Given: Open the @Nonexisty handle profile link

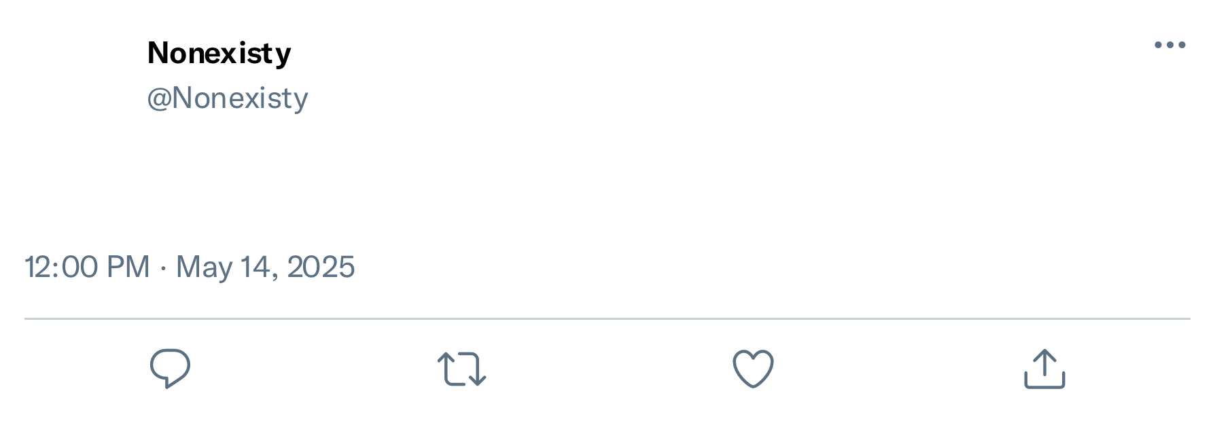Looking at the screenshot, I should click(x=228, y=98).
